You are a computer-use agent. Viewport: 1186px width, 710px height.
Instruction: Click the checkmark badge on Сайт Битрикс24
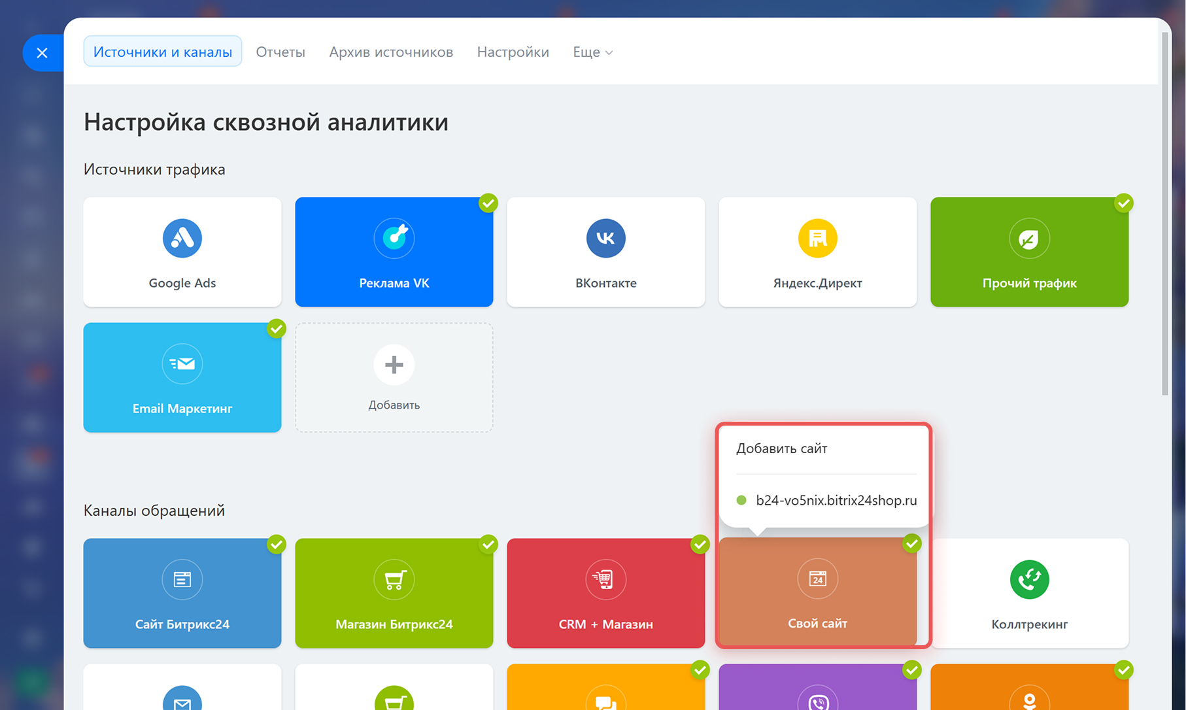[277, 545]
